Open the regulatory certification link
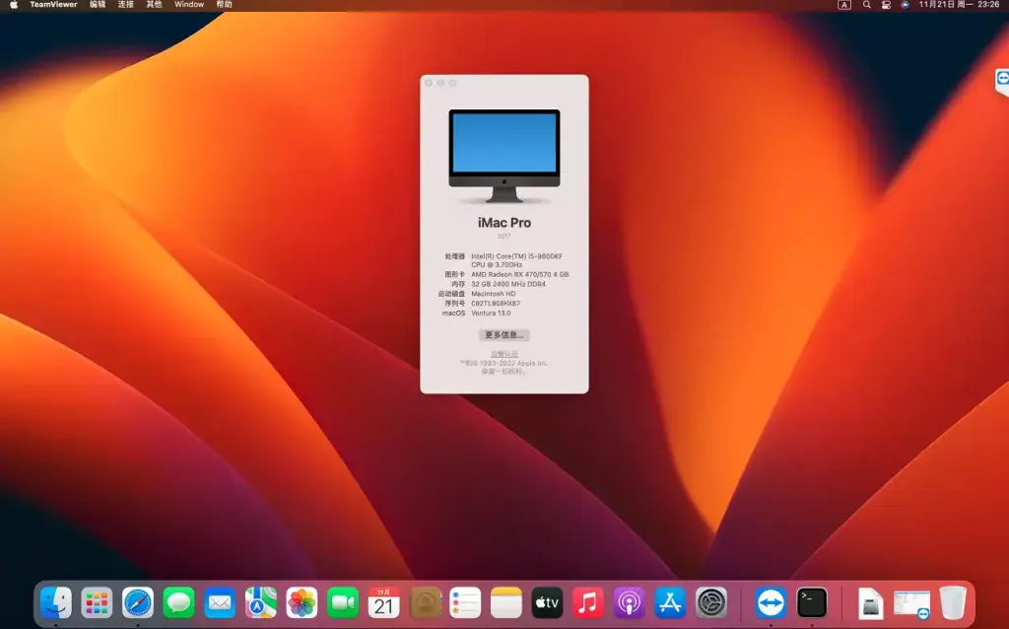 coord(504,354)
